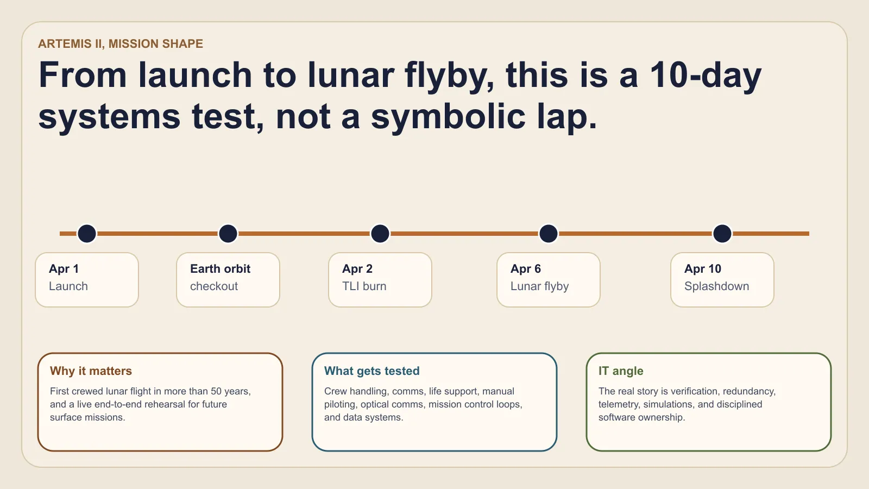This screenshot has width=869, height=489.
Task: Click the Splashdown timeline dot
Action: point(722,234)
